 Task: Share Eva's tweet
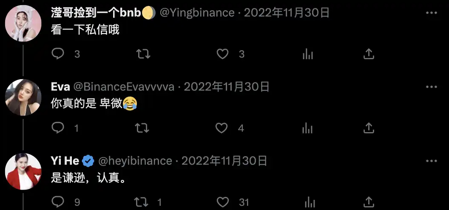(x=369, y=128)
